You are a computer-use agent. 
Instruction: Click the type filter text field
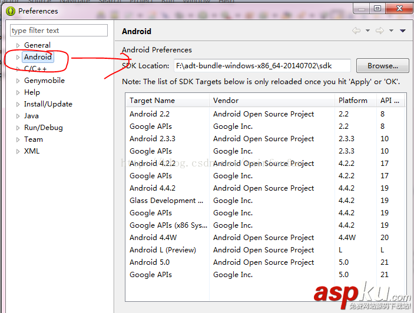click(x=59, y=31)
